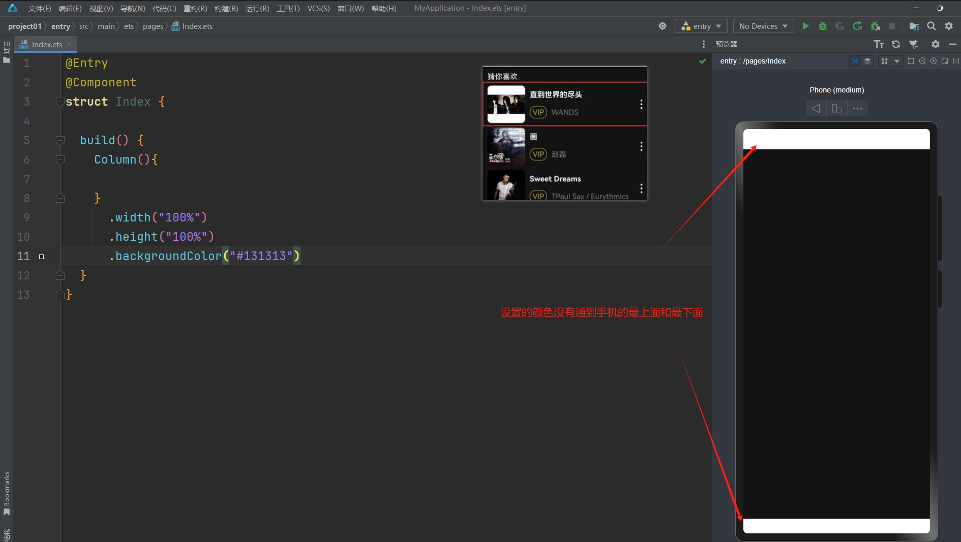This screenshot has width=961, height=542.
Task: Collapse the struct Index code block
Action: click(60, 102)
